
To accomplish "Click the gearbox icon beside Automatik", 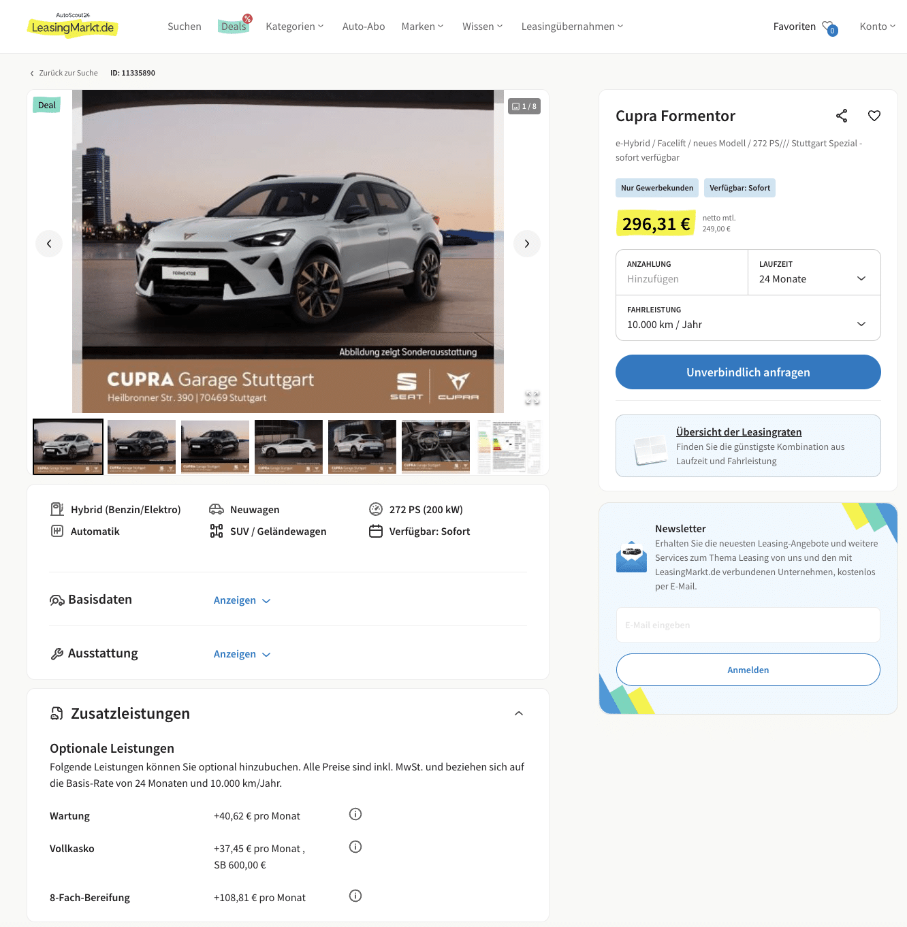I will point(57,531).
